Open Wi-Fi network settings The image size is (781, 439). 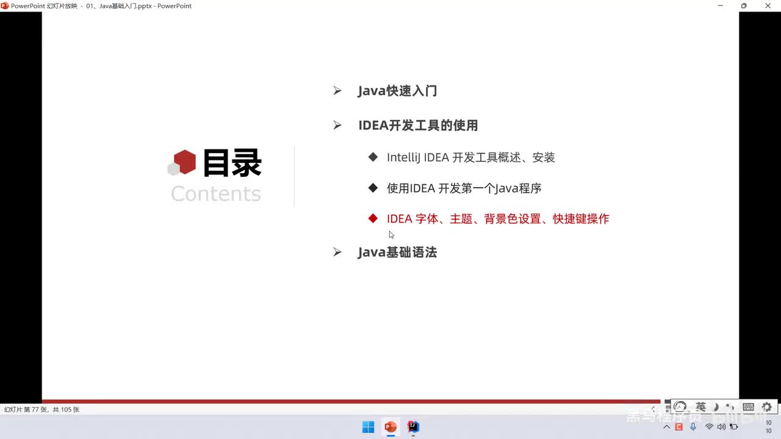pos(709,427)
